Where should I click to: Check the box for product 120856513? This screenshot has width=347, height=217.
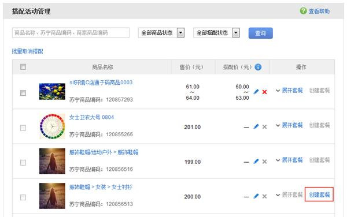coord(23,197)
